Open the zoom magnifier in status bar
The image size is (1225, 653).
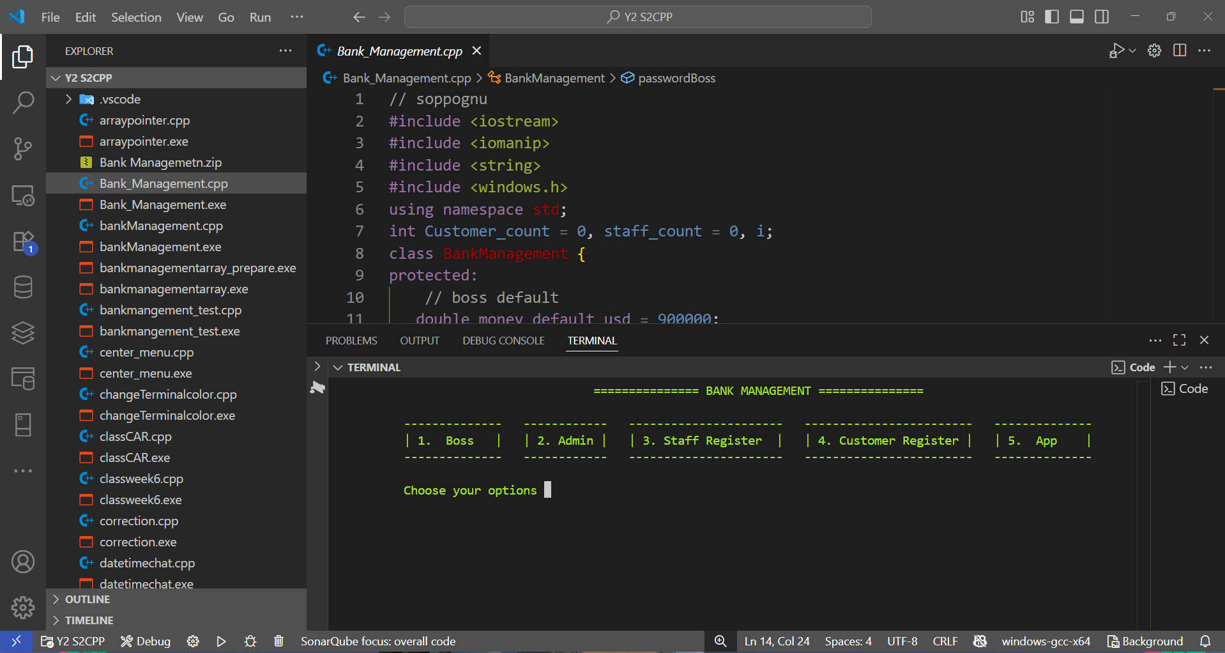tap(720, 641)
